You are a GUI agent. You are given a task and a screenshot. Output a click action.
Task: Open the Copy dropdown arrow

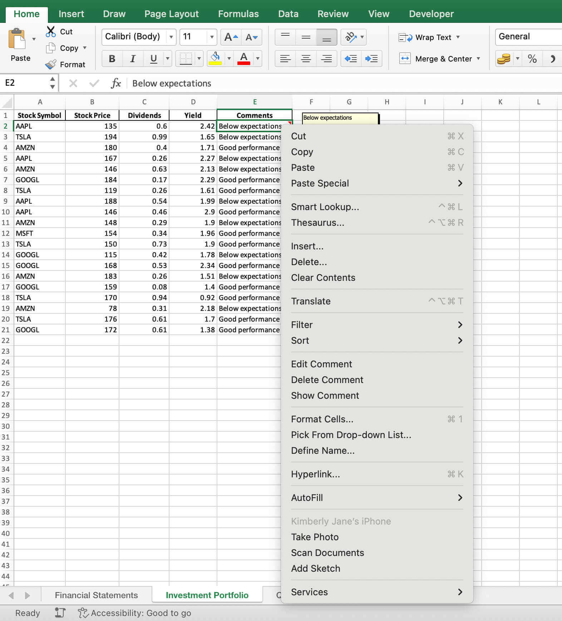[85, 48]
